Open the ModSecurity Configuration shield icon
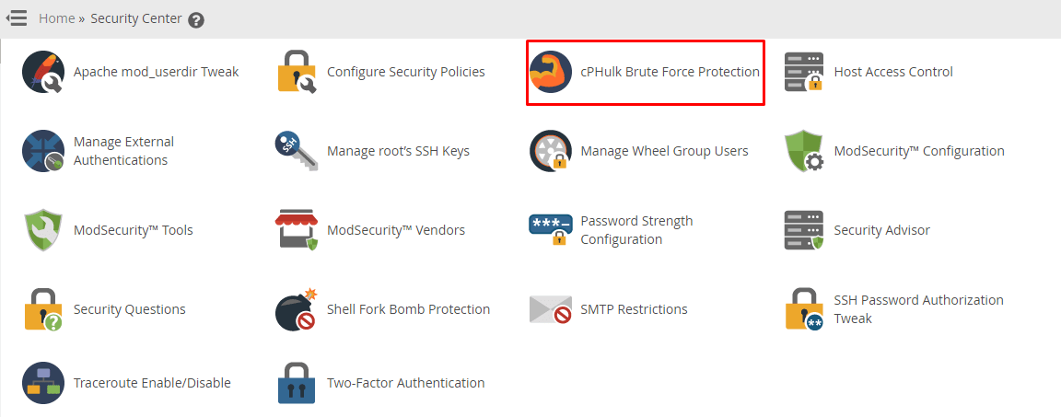The width and height of the screenshot is (1061, 417). coord(804,151)
